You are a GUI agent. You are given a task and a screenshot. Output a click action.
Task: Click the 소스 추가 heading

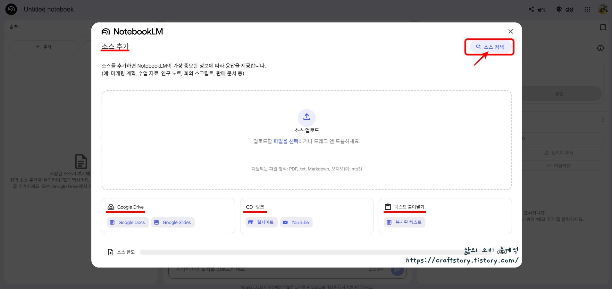[x=115, y=46]
